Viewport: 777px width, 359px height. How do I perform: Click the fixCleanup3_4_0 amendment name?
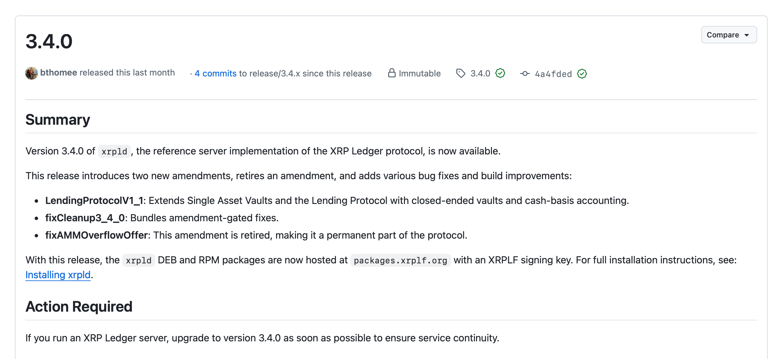pyautogui.click(x=85, y=218)
